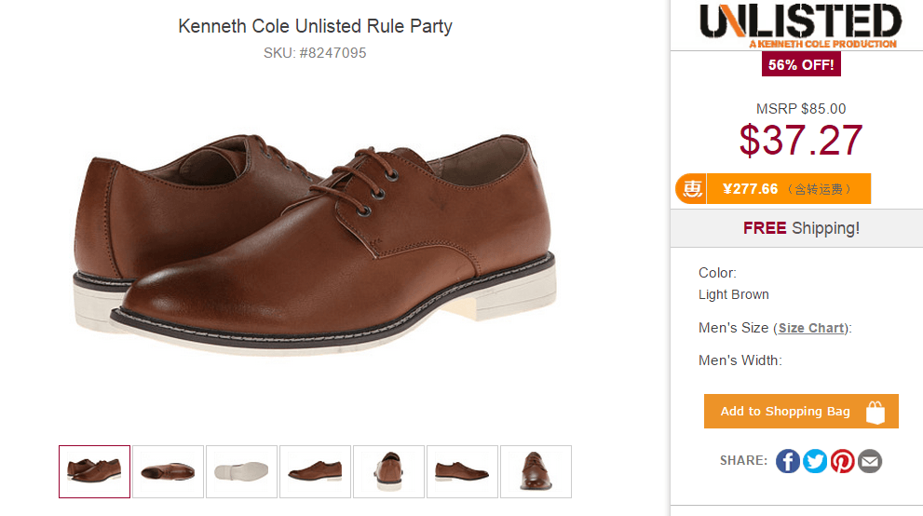The image size is (923, 516).
Task: Click the ¥277.66 converted price banner
Action: coord(788,189)
